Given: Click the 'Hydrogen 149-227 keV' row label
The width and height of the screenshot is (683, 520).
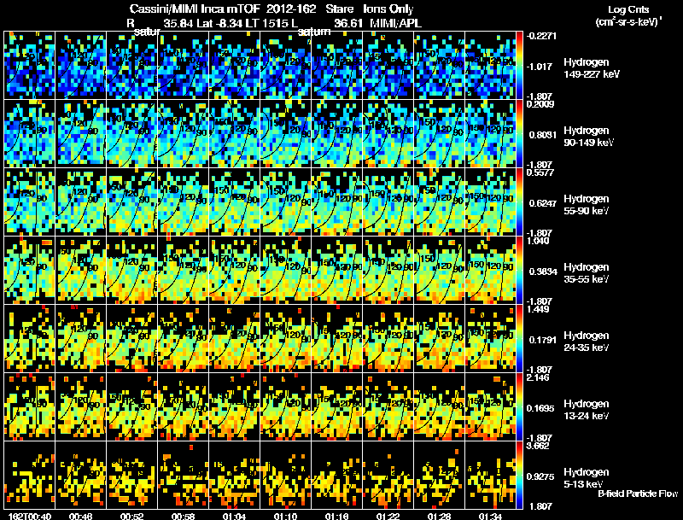Looking at the screenshot, I should click(591, 68).
